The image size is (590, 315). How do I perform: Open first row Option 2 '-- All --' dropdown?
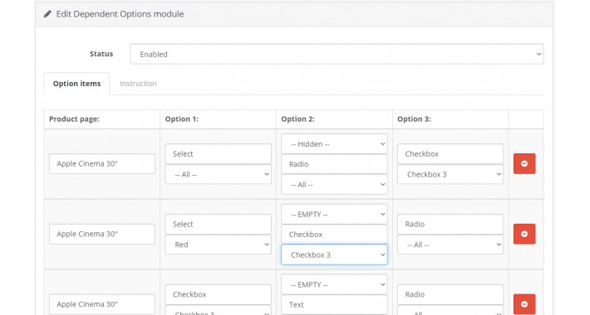334,184
